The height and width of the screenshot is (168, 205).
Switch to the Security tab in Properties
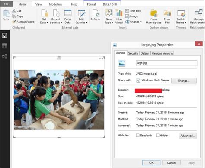pyautogui.click(x=133, y=53)
